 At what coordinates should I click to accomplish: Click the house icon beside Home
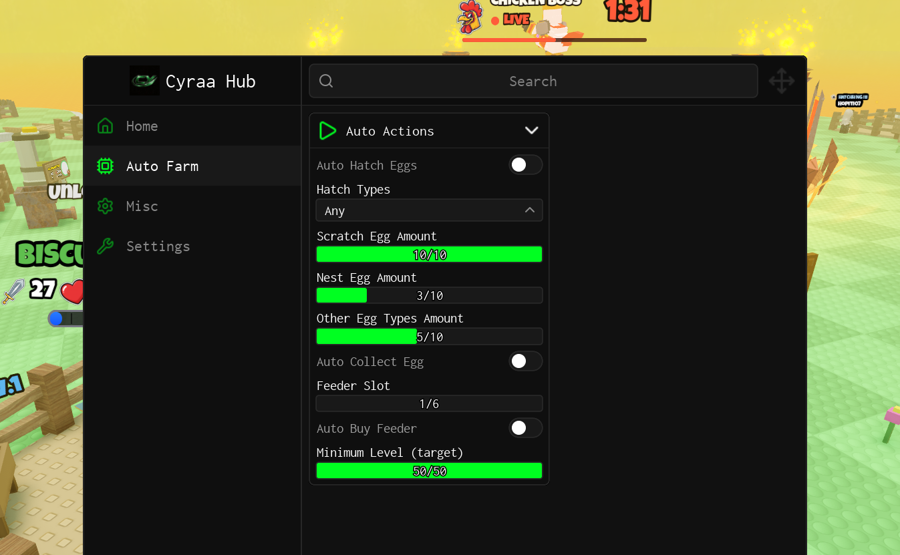click(x=105, y=126)
